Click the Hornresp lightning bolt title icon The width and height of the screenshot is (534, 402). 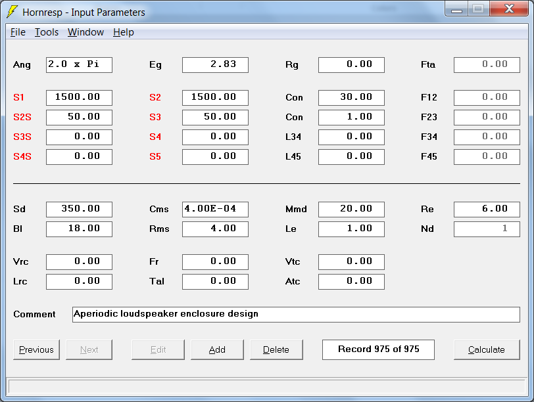[12, 12]
